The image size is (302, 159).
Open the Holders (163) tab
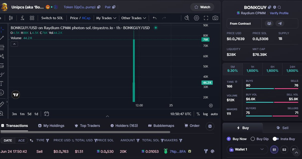coord(124,126)
